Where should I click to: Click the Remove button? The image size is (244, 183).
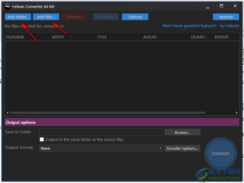coord(74,17)
